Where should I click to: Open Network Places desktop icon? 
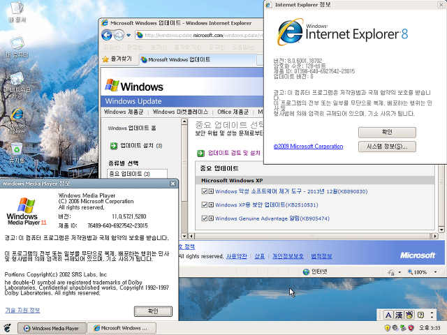(17, 85)
